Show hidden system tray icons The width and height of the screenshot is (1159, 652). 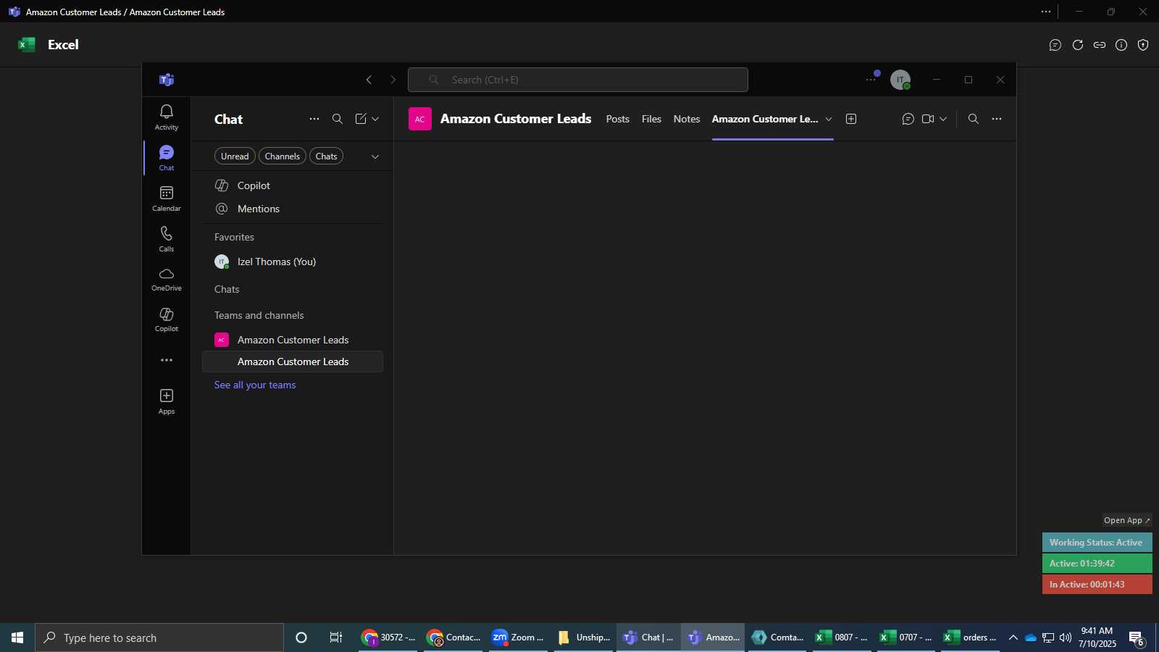click(x=1013, y=638)
